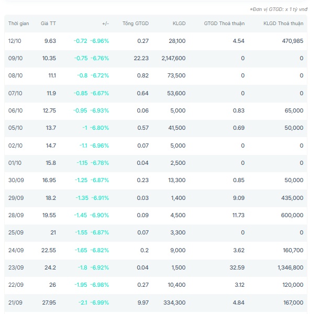
Task: Click the 32.59 negotiated value on 23/09
Action: [237, 267]
